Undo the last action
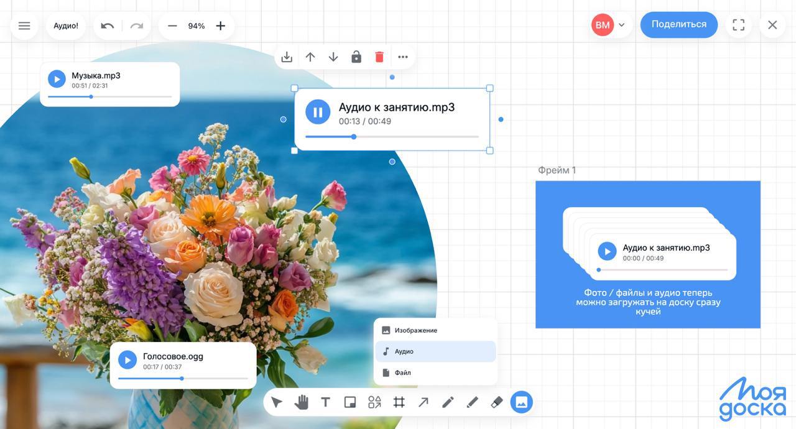 click(108, 26)
